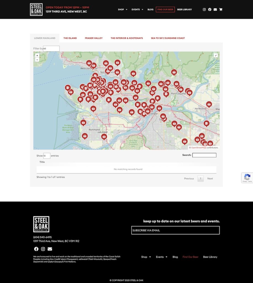
Task: Open footer Beer Library link
Action: 210,257
